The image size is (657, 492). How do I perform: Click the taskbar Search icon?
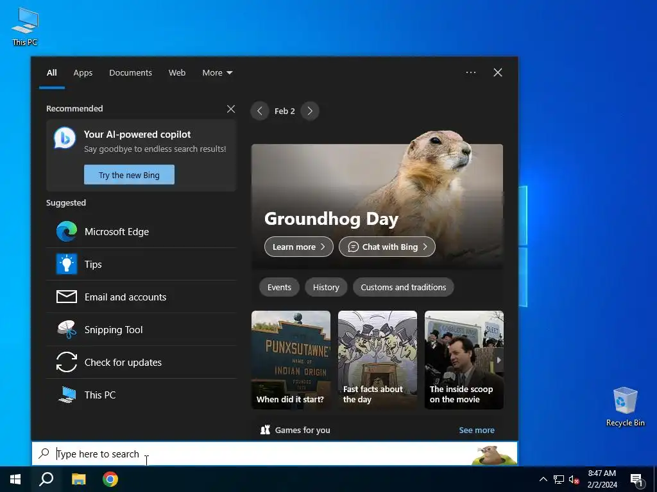pyautogui.click(x=46, y=479)
